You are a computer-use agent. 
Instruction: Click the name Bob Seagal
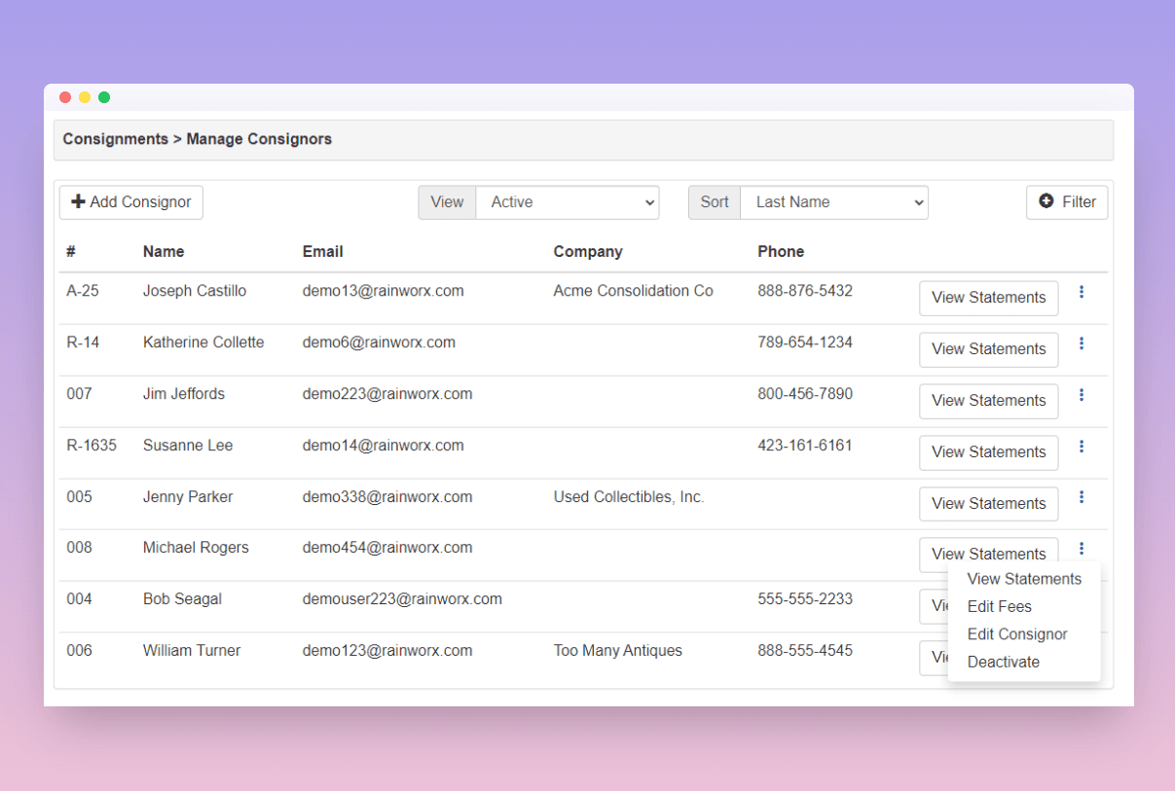[182, 599]
